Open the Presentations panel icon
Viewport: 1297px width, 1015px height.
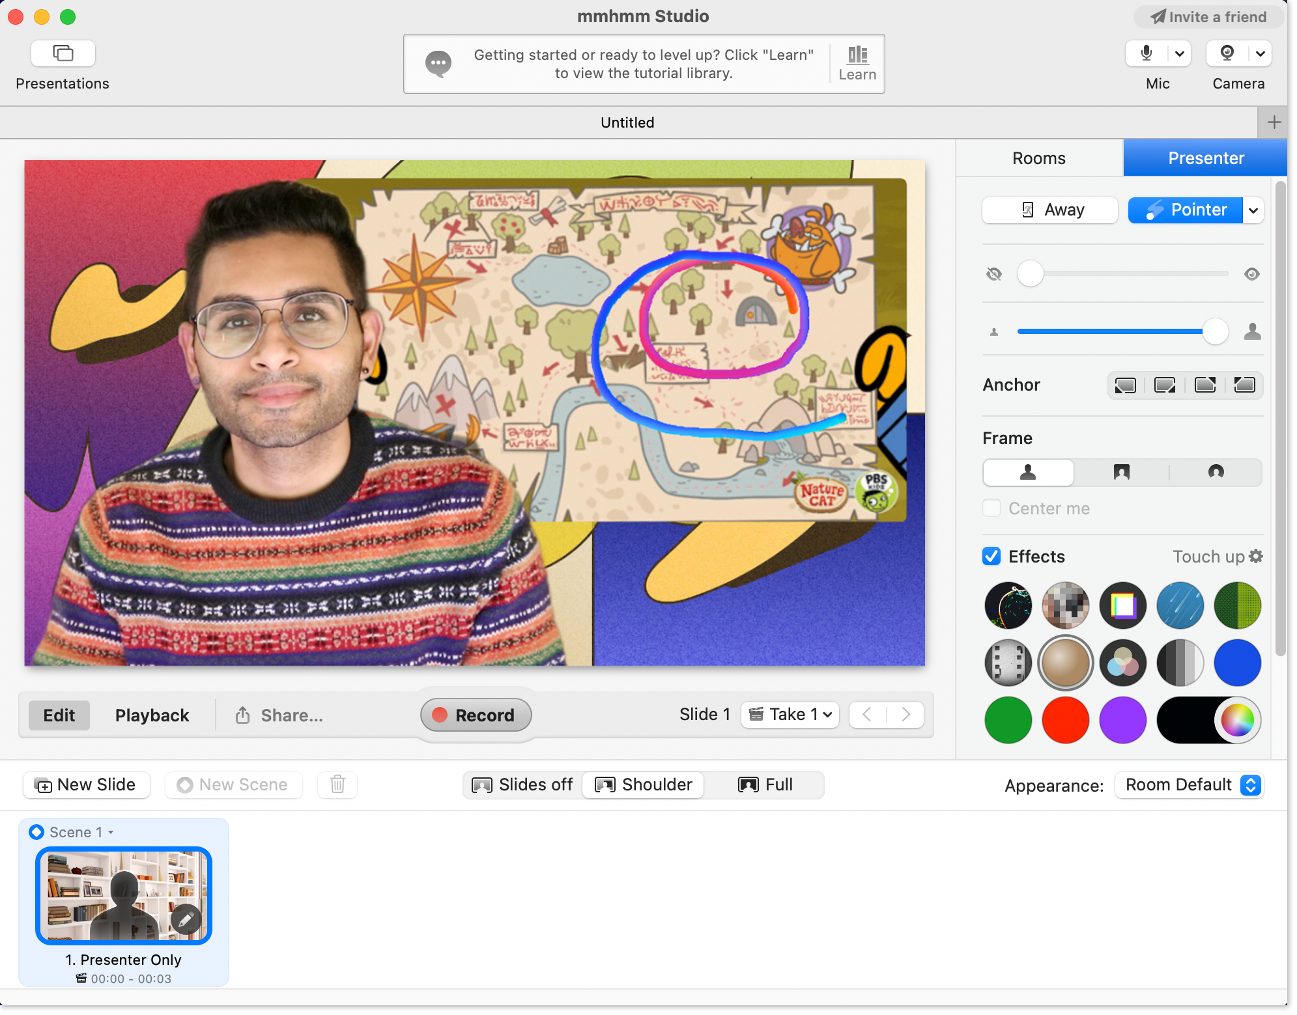point(63,53)
